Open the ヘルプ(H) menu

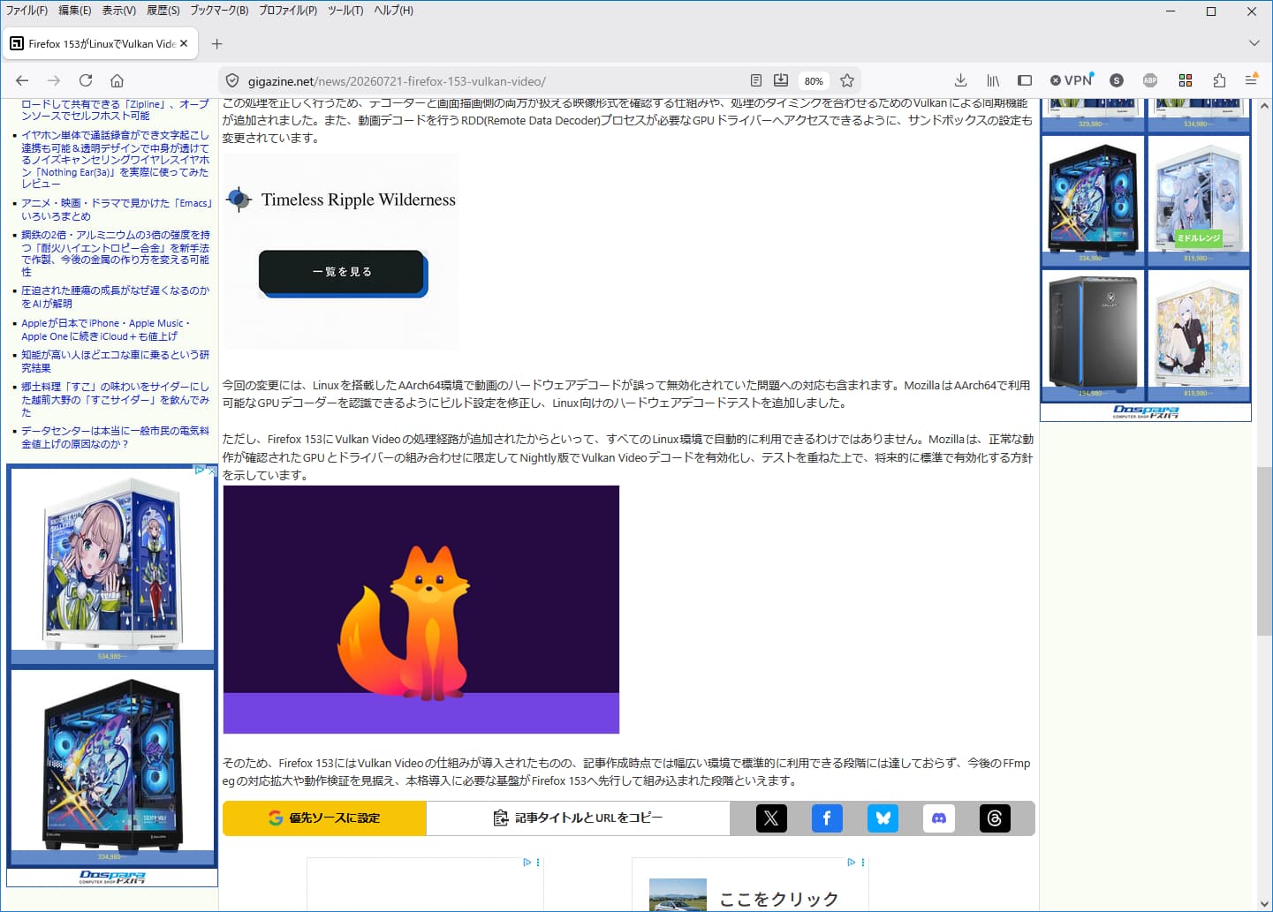[393, 11]
